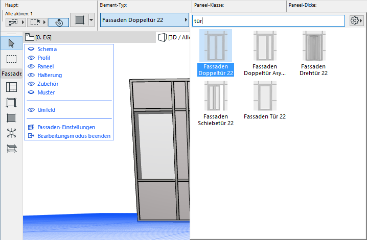Choose Fassaden Schiebetür 22 thumbnail

[216, 95]
